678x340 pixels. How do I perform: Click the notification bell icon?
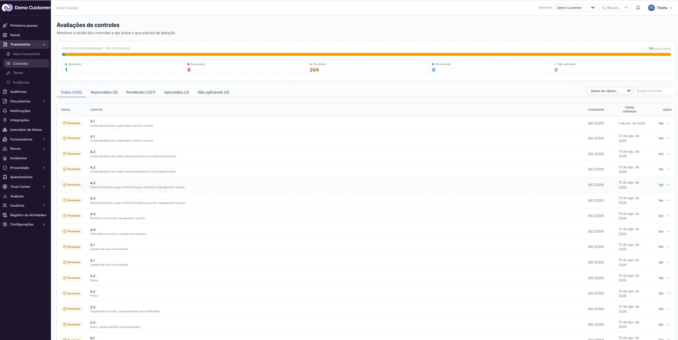[x=638, y=7]
